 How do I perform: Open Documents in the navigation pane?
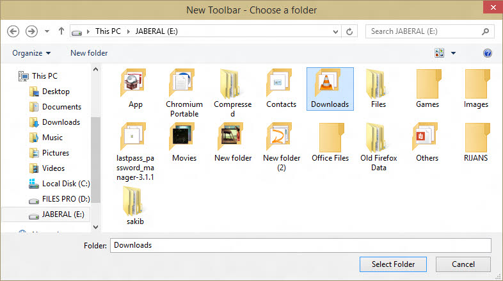pyautogui.click(x=55, y=107)
